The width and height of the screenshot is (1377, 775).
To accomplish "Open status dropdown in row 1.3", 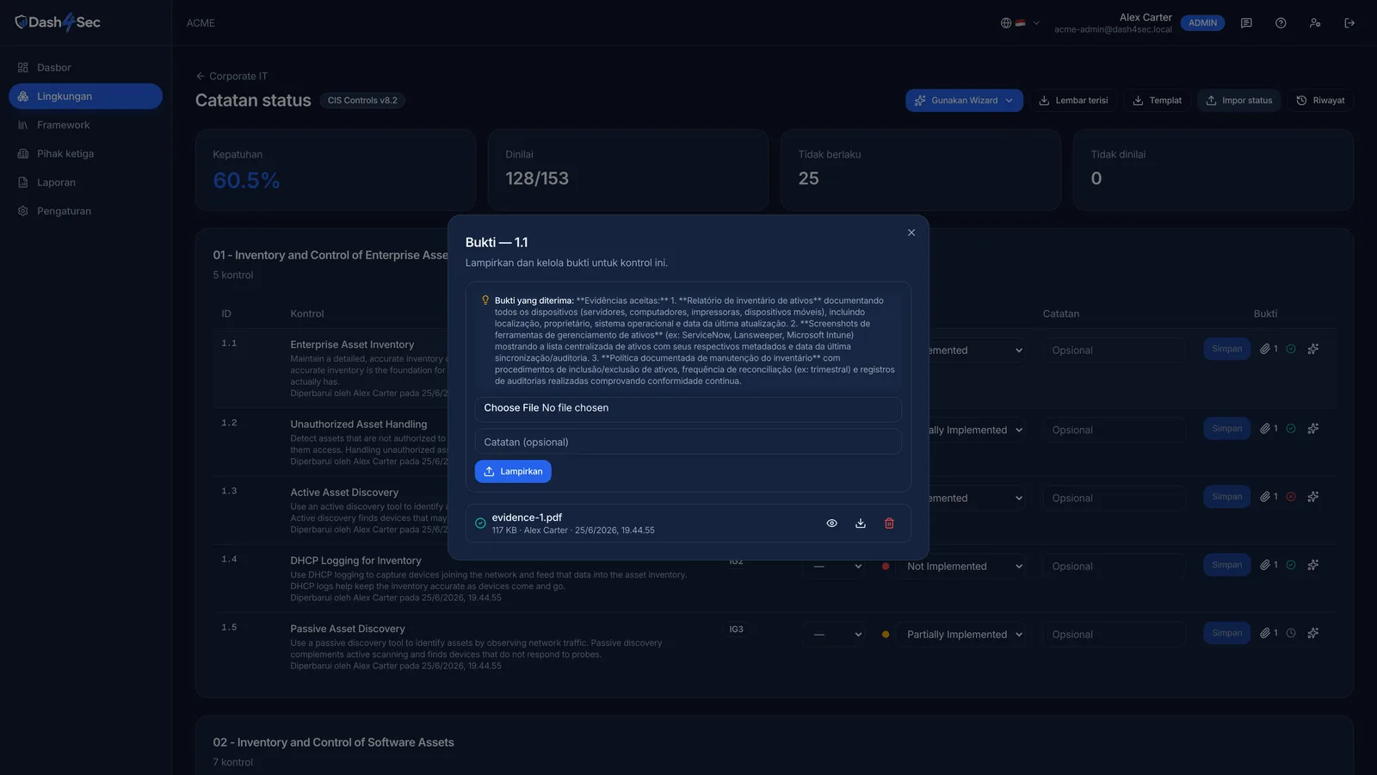I will click(978, 499).
